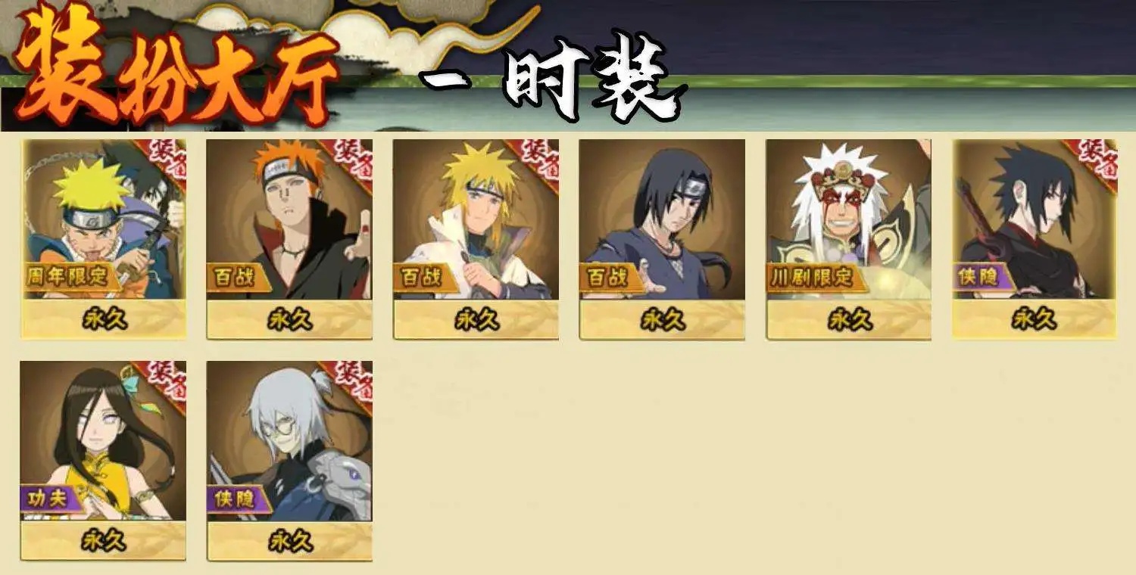Viewport: 1136px width, 575px height.
Task: Click the 百战 tag on the Minato card
Action: pyautogui.click(x=420, y=276)
